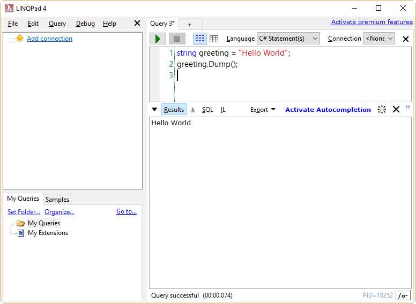Click the lambda tab in results pane
416x304 pixels.
tap(193, 110)
